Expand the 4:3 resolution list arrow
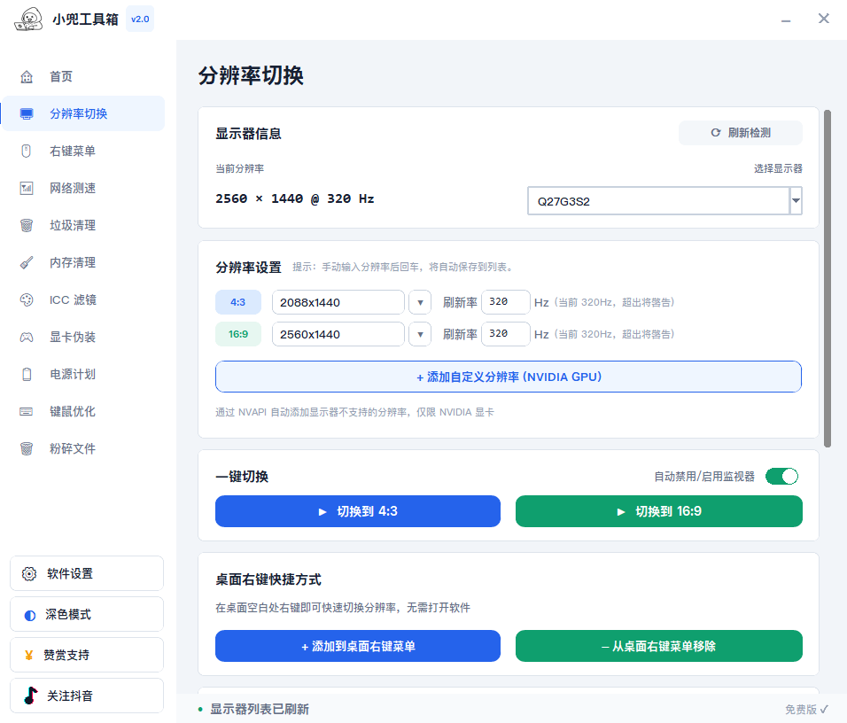The width and height of the screenshot is (847, 723). coord(420,303)
